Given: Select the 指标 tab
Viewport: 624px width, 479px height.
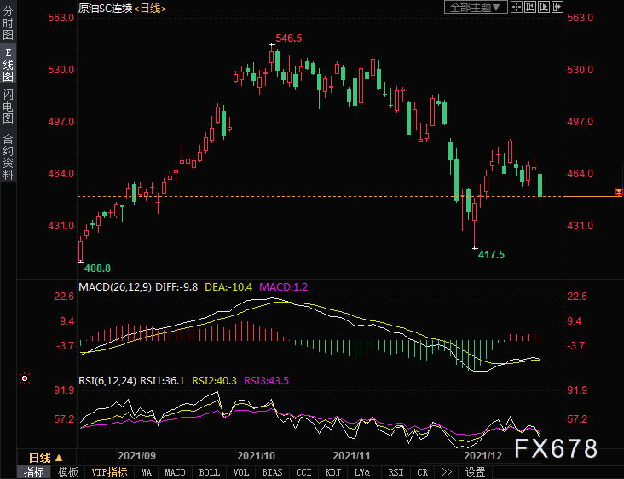Looking at the screenshot, I should tap(34, 472).
